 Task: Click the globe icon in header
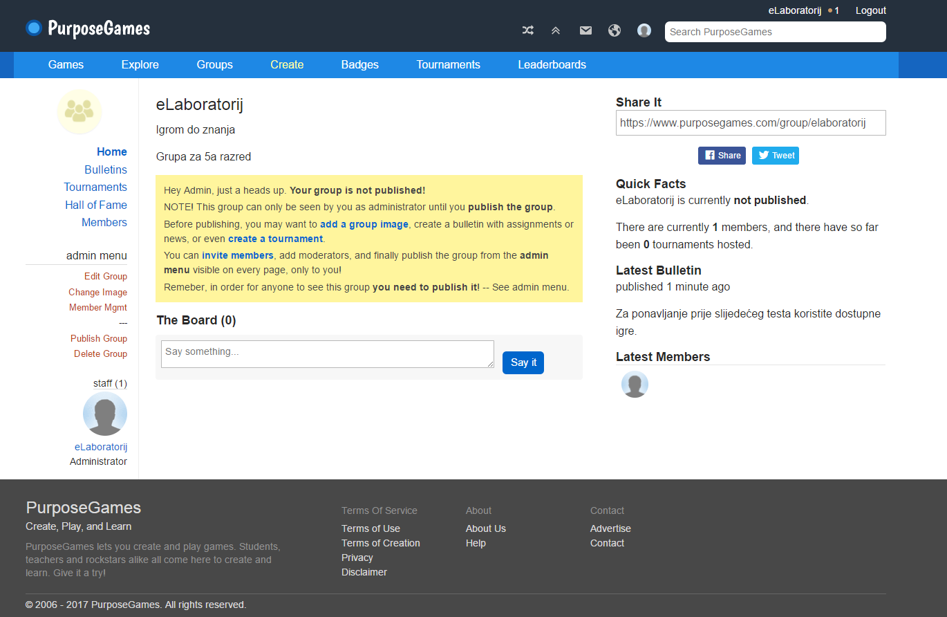click(615, 30)
